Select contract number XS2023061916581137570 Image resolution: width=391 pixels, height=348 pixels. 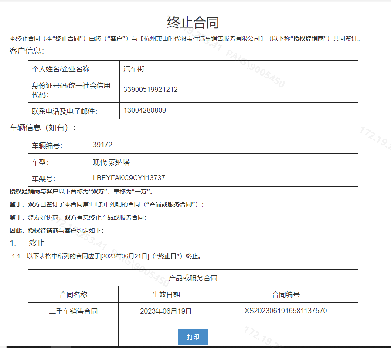pos(286,311)
